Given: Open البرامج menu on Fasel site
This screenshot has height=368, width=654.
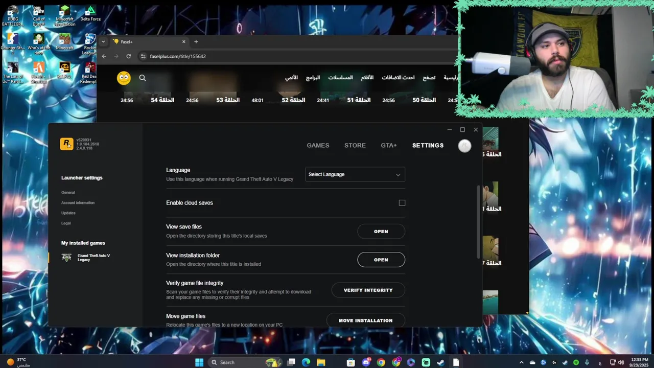Looking at the screenshot, I should (313, 78).
